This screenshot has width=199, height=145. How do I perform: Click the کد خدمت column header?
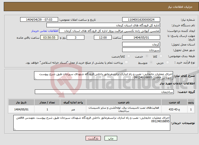tap(175, 102)
